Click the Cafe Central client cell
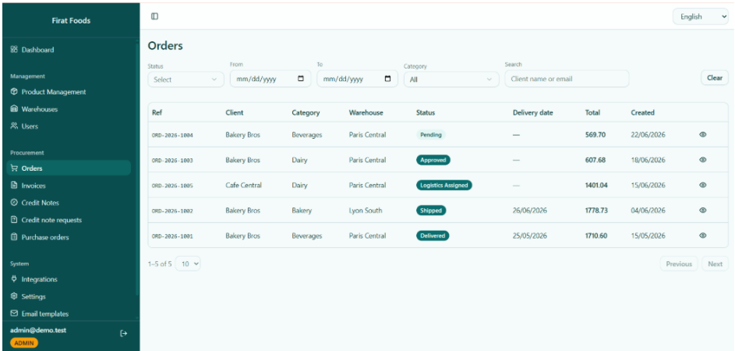Image resolution: width=735 pixels, height=351 pixels. point(243,186)
